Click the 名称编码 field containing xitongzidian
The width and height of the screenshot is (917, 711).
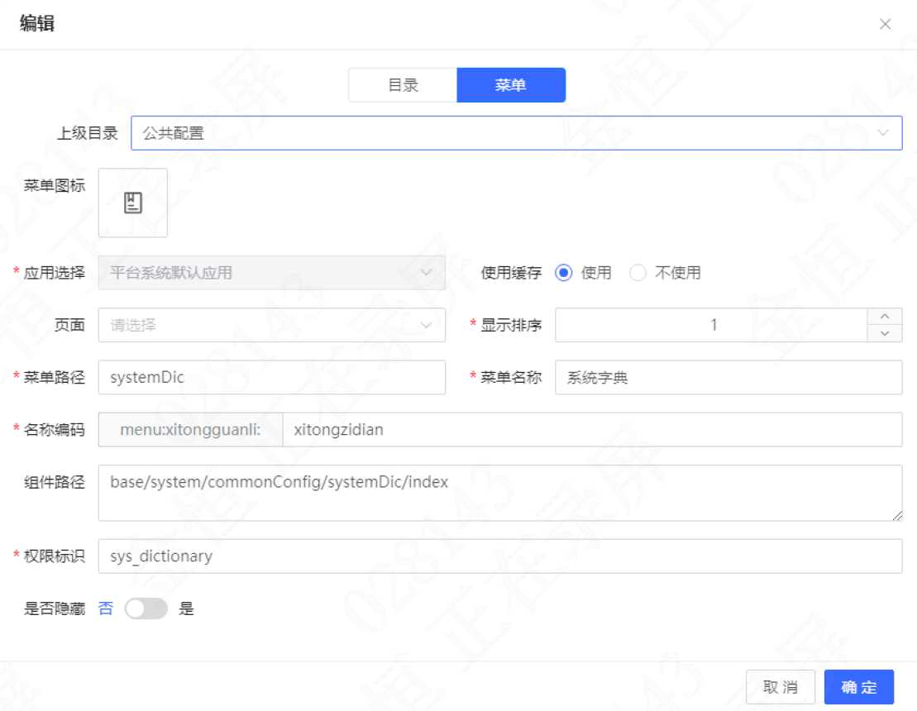pos(592,430)
